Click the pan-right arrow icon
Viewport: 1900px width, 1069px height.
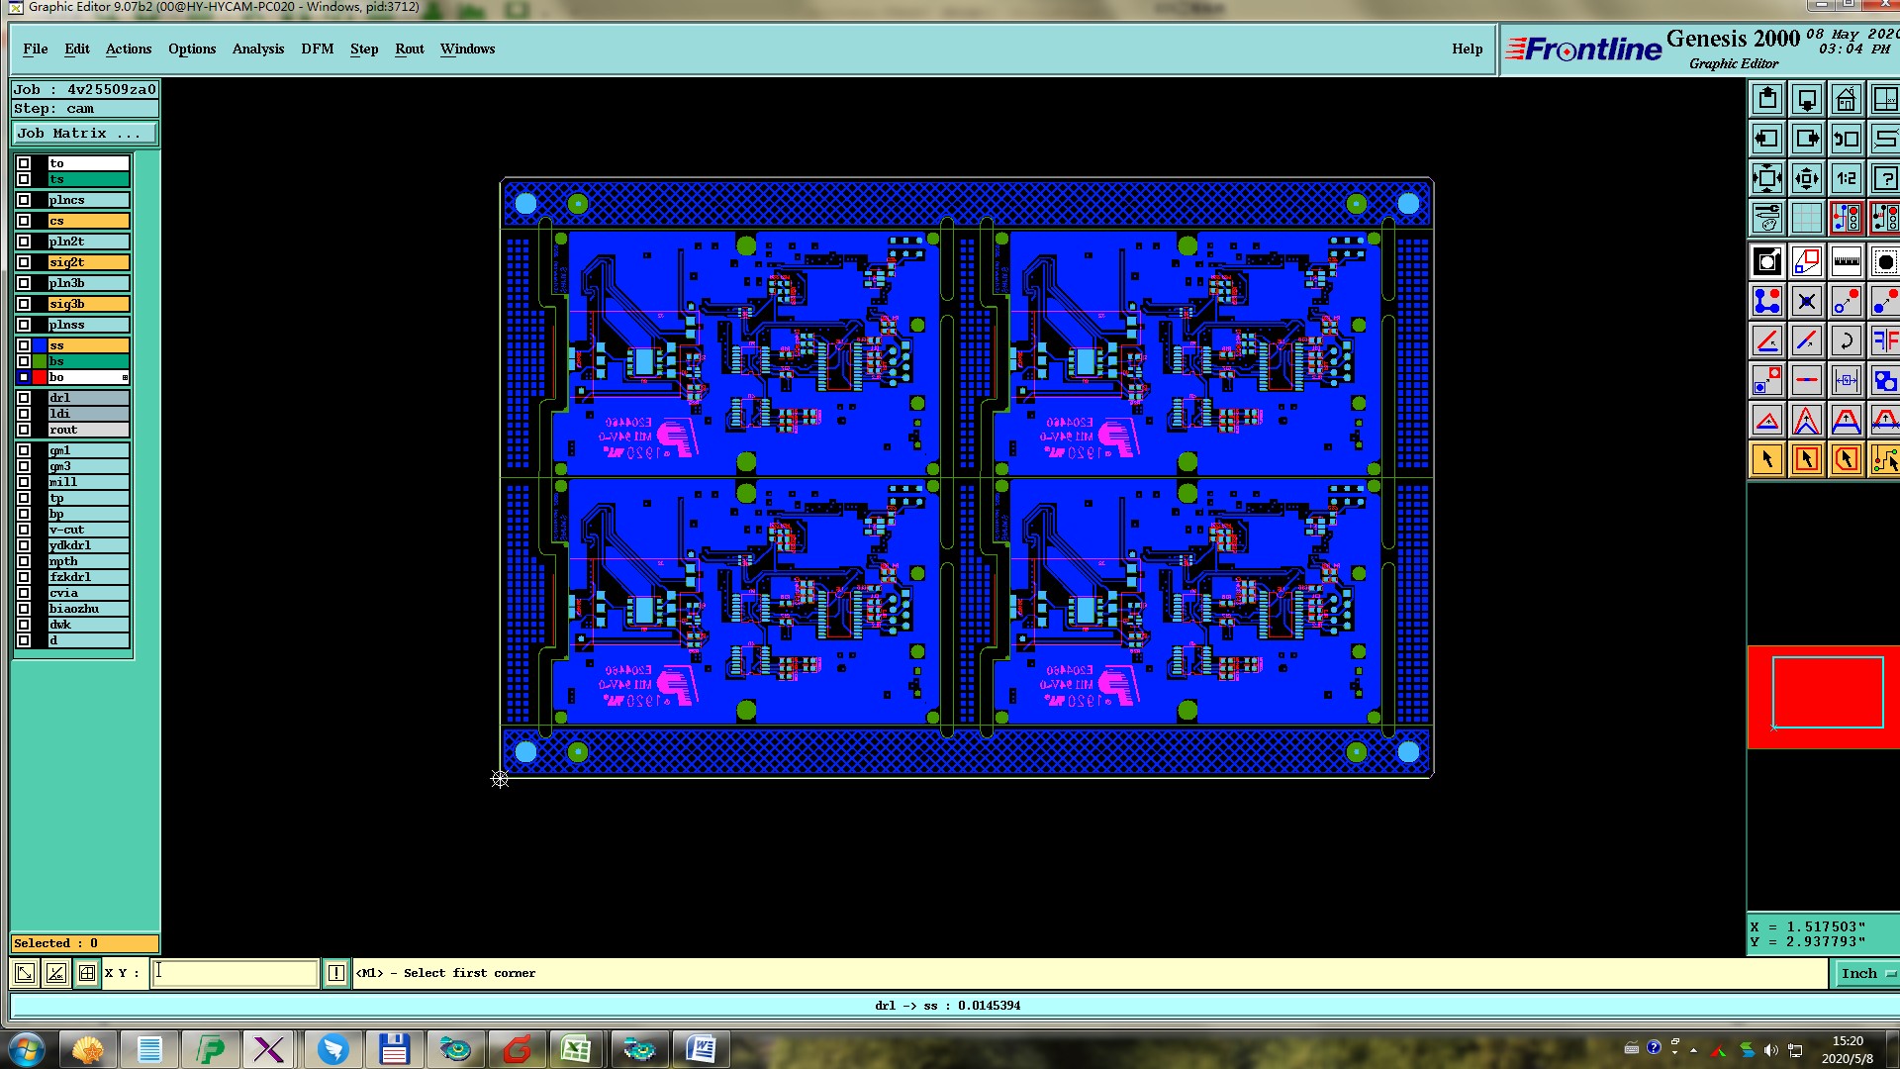coord(1807,139)
